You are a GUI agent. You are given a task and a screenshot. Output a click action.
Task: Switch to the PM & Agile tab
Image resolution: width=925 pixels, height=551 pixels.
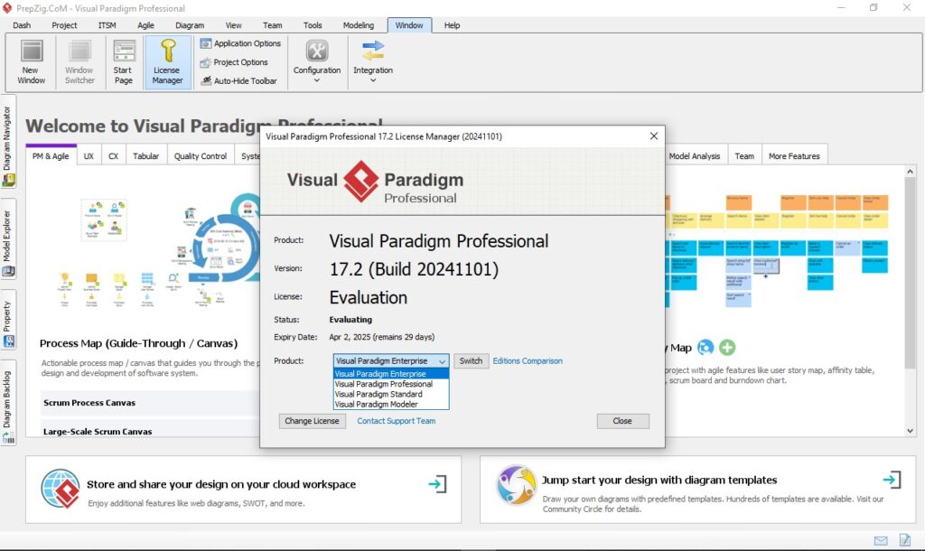pyautogui.click(x=51, y=155)
